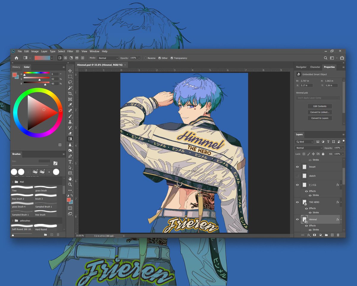
Task: Select the Lasso tool
Action: pyautogui.click(x=70, y=82)
